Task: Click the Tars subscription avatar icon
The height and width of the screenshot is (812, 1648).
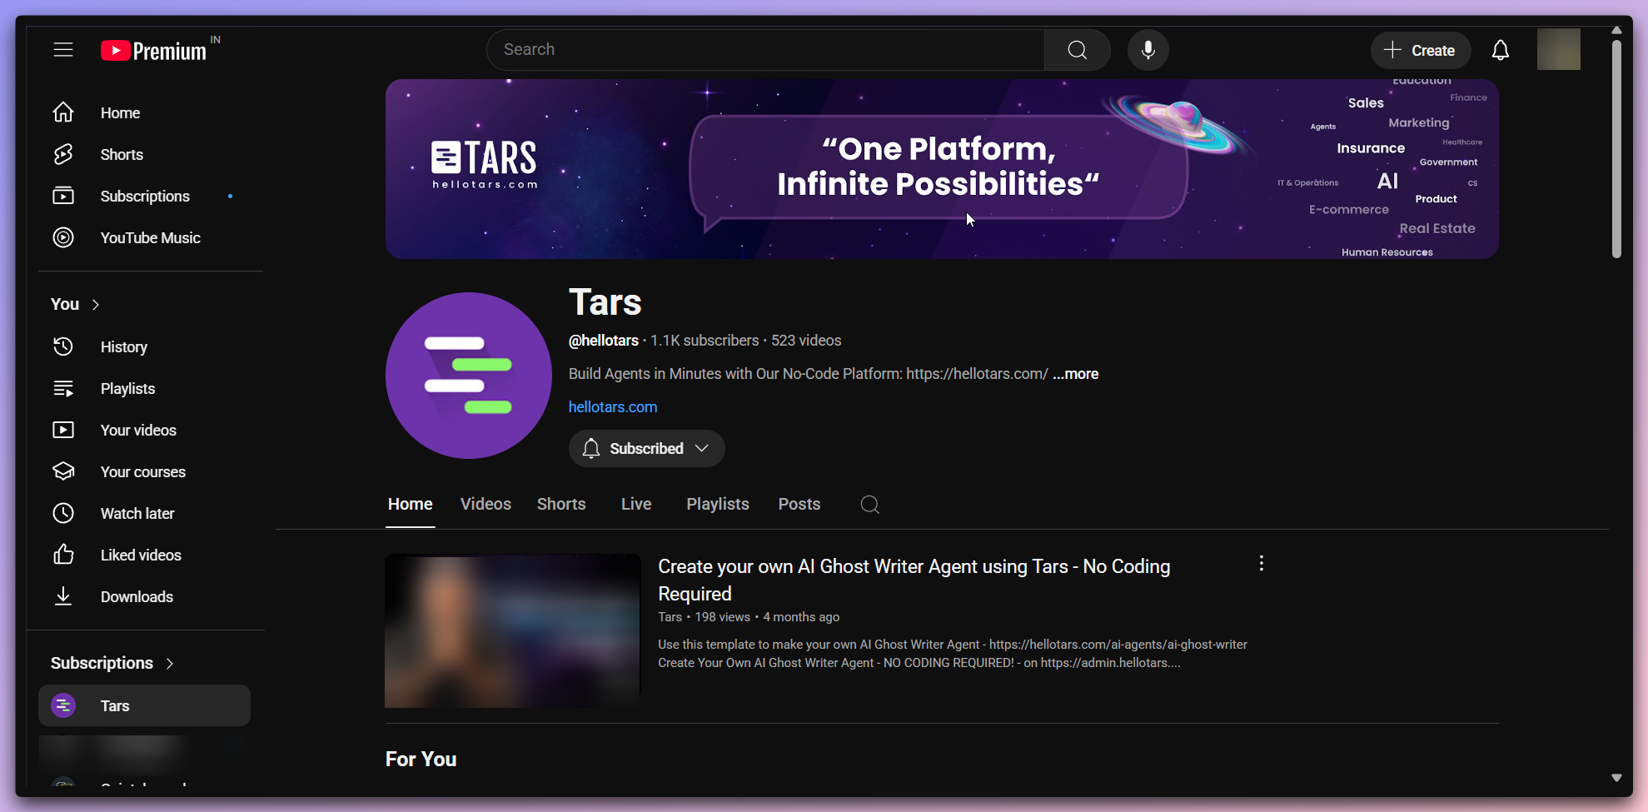Action: 63,705
